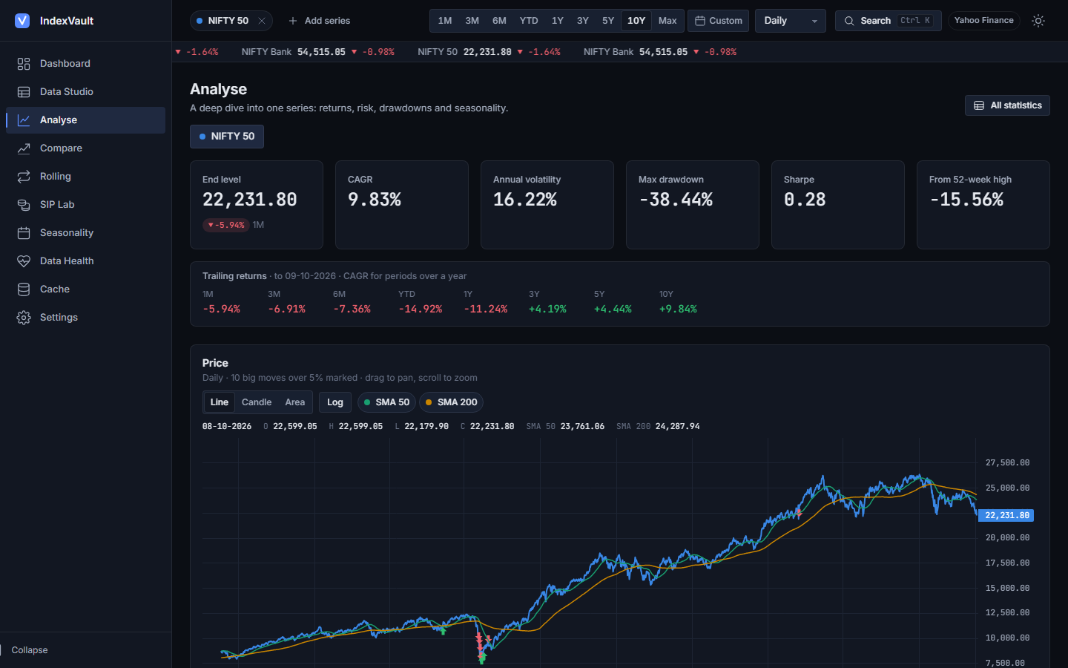Click the Annual volatility 16.22% card
Viewport: 1068px width, 668px height.
(x=547, y=205)
